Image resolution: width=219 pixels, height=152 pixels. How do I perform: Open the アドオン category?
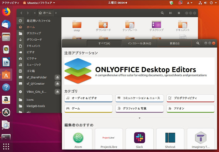[x=191, y=109]
